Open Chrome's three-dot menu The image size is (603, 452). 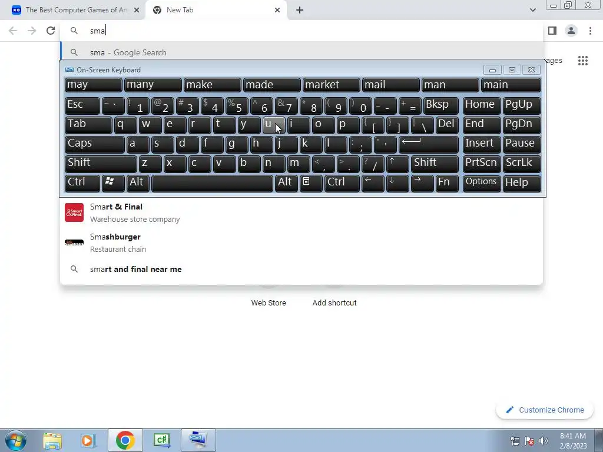(590, 31)
